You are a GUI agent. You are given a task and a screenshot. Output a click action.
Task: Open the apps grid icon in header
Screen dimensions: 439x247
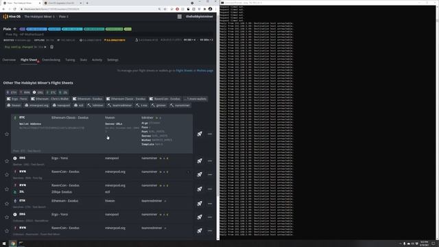point(180,16)
